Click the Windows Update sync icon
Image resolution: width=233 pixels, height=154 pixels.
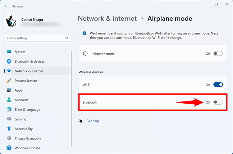[9, 148]
